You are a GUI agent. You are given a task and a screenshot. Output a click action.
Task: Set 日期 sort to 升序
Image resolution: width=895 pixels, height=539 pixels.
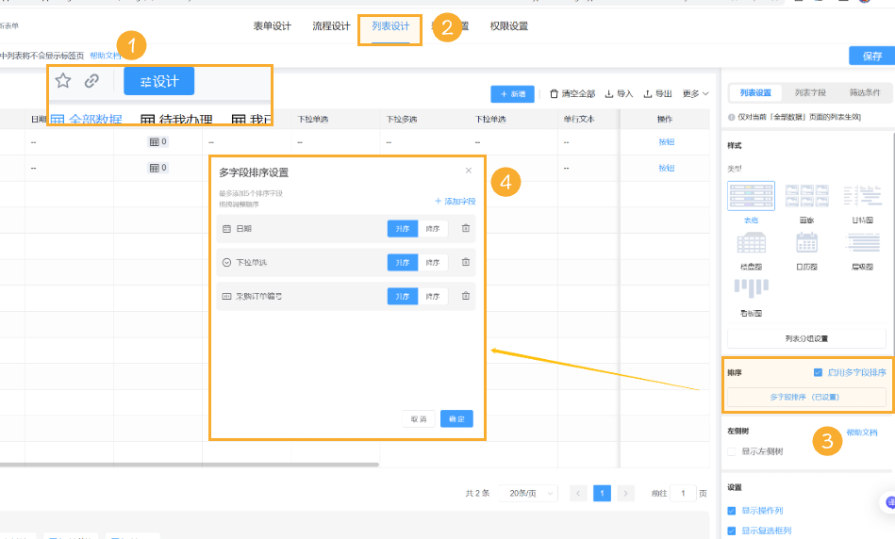[403, 228]
